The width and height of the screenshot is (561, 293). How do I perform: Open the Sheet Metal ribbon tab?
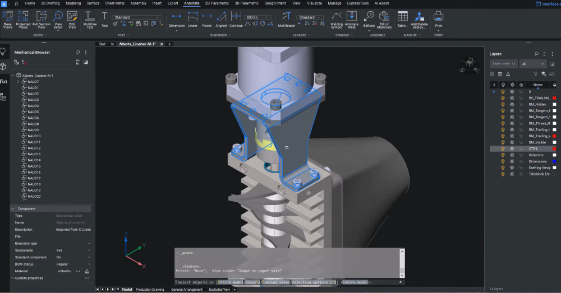[114, 3]
